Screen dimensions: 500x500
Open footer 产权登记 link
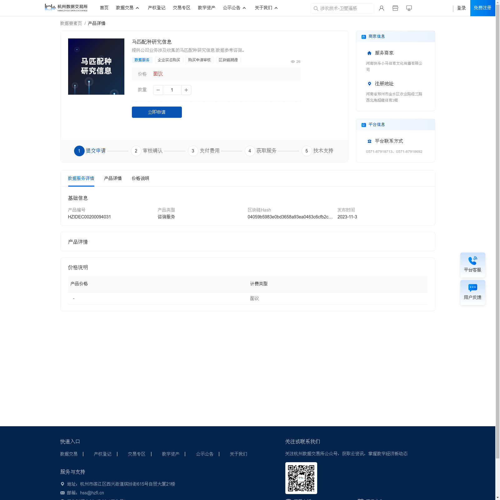click(x=102, y=454)
